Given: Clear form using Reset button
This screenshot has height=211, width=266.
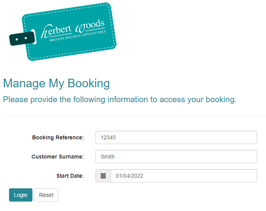Looking at the screenshot, I should point(46,195).
